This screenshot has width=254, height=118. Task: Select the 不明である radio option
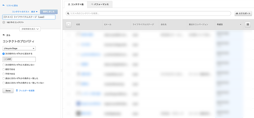click(4, 74)
